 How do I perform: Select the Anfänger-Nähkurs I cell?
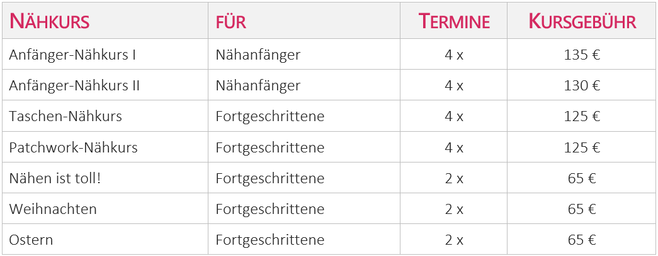72,55
